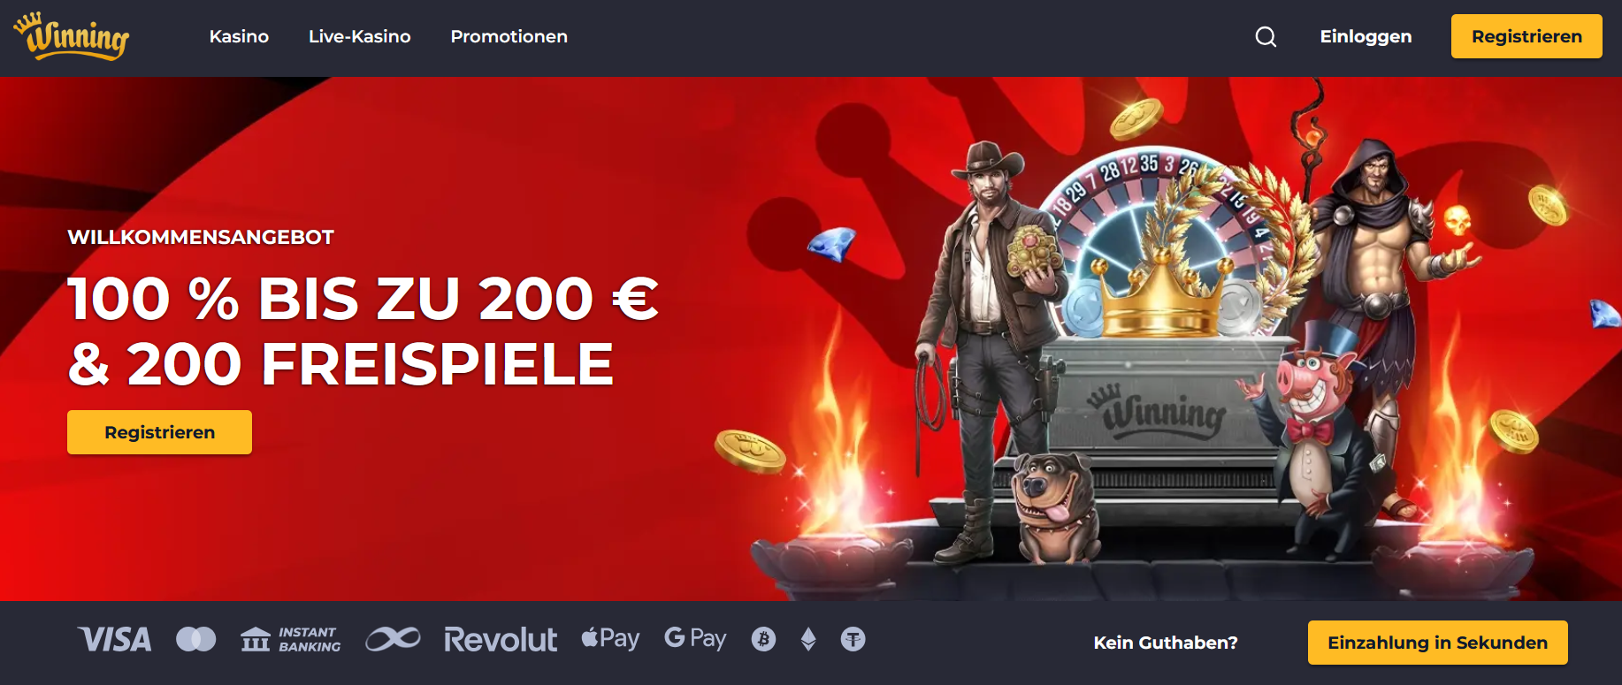The width and height of the screenshot is (1622, 685).
Task: Open the Kasino menu item
Action: (x=239, y=36)
